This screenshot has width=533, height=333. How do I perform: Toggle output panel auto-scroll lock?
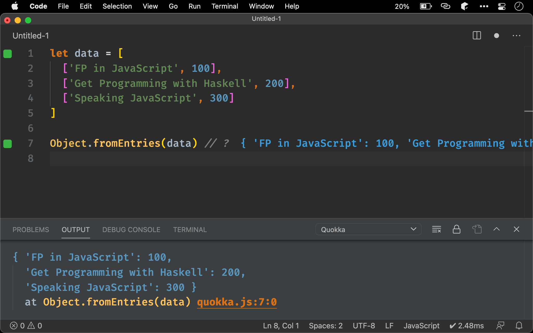point(456,229)
